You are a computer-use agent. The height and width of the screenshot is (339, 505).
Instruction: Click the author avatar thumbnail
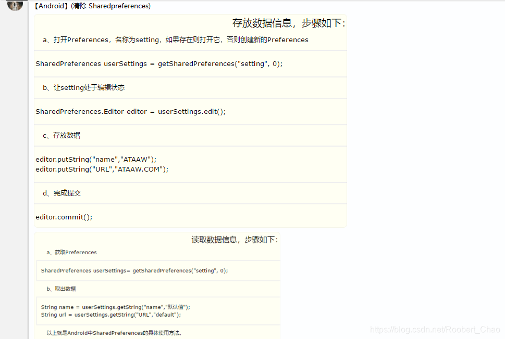pyautogui.click(x=15, y=5)
